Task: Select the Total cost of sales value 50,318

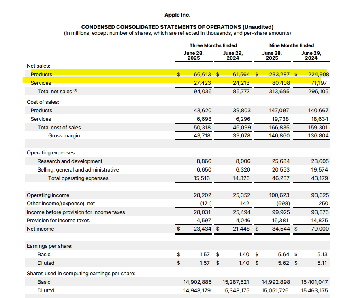Action: click(x=202, y=128)
